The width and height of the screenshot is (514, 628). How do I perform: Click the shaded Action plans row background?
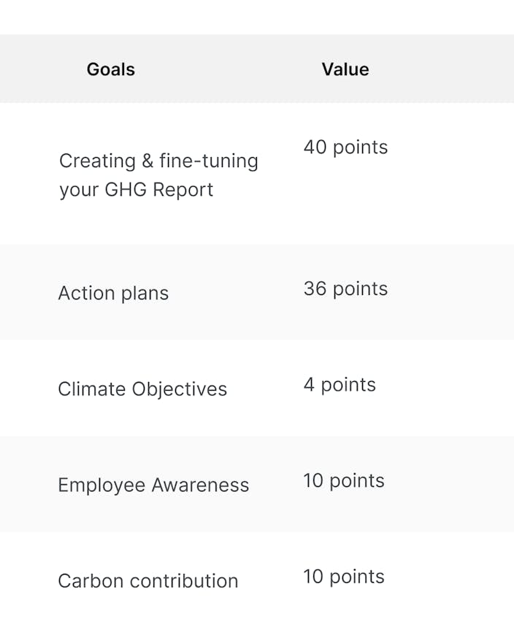(257, 292)
